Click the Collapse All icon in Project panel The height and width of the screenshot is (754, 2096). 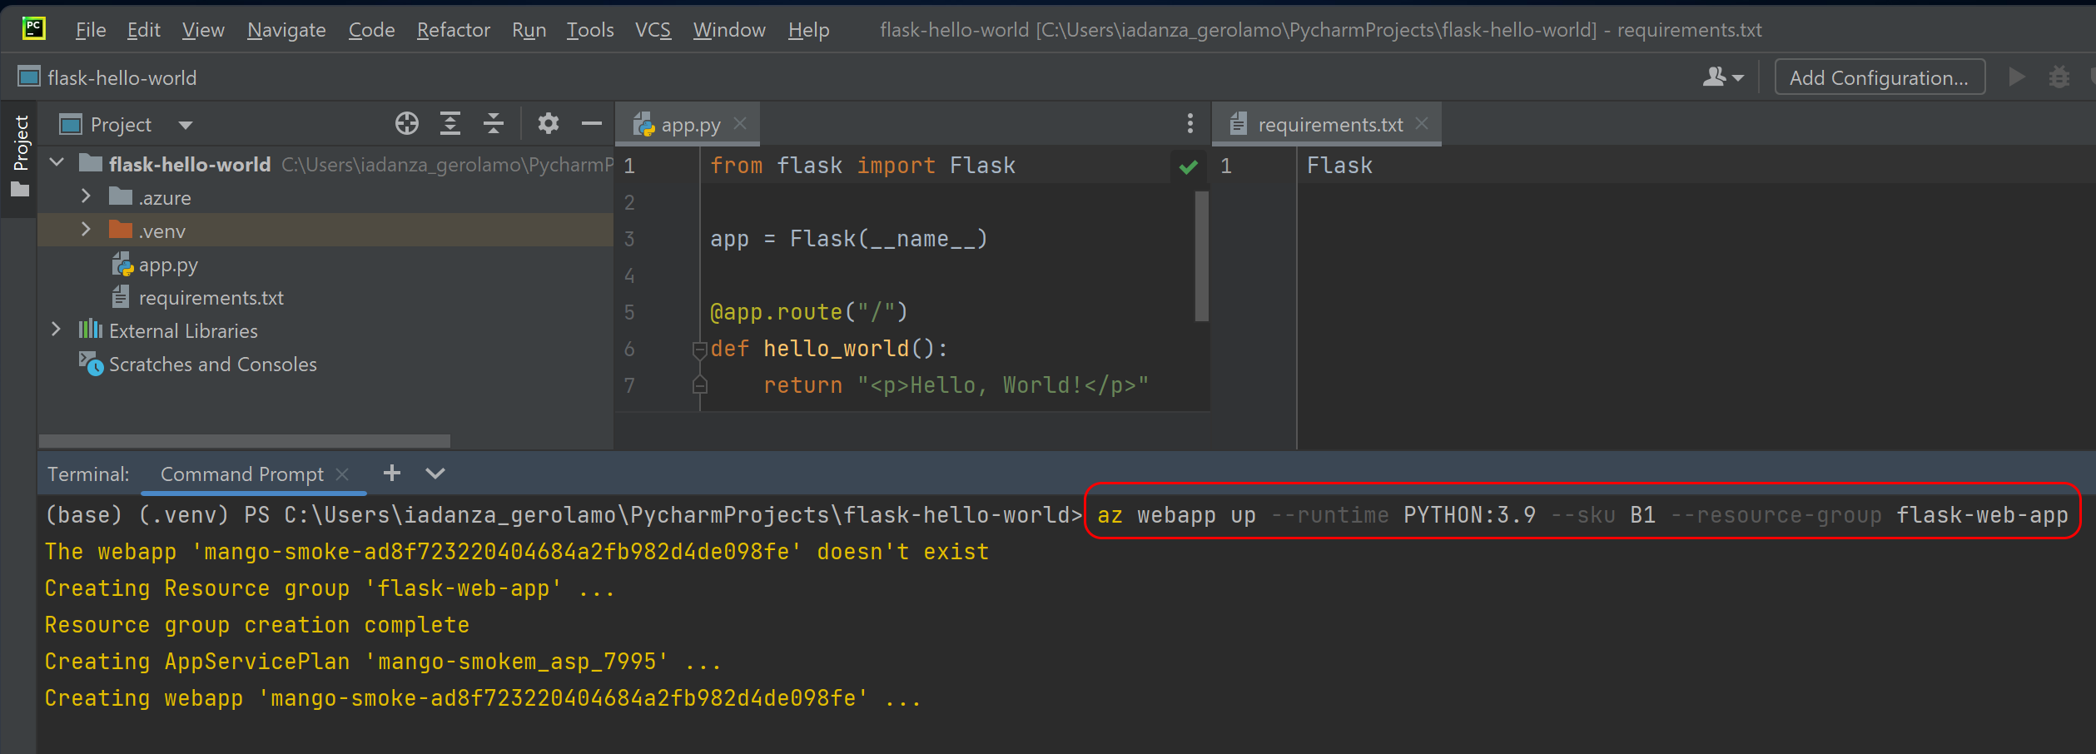(494, 124)
